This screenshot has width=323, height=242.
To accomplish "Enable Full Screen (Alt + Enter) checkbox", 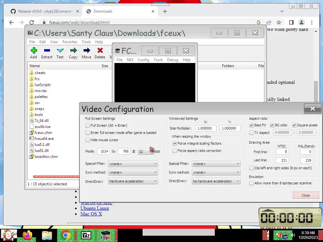I will coord(88,125).
